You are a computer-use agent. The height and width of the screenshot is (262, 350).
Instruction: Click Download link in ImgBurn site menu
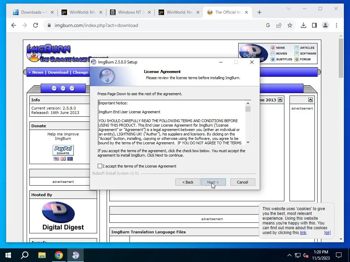click(x=58, y=72)
